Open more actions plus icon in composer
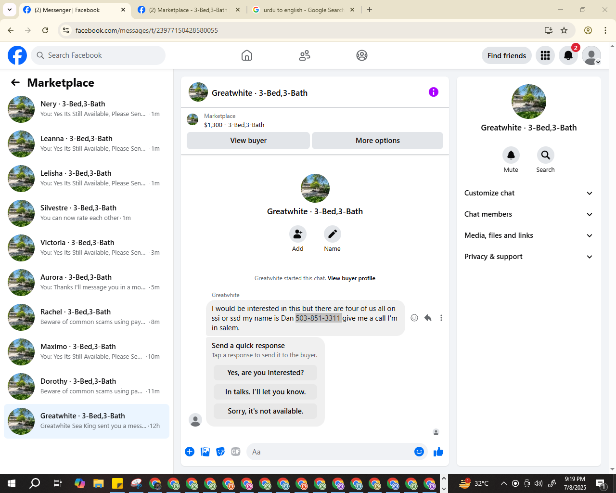 (190, 452)
